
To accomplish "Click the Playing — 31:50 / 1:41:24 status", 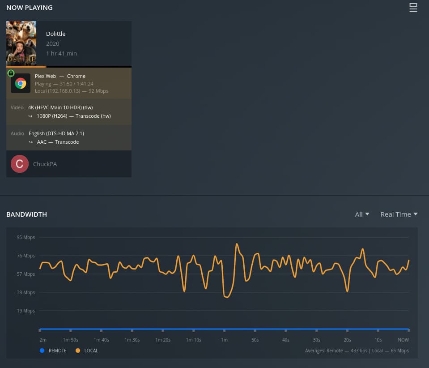I will point(64,84).
